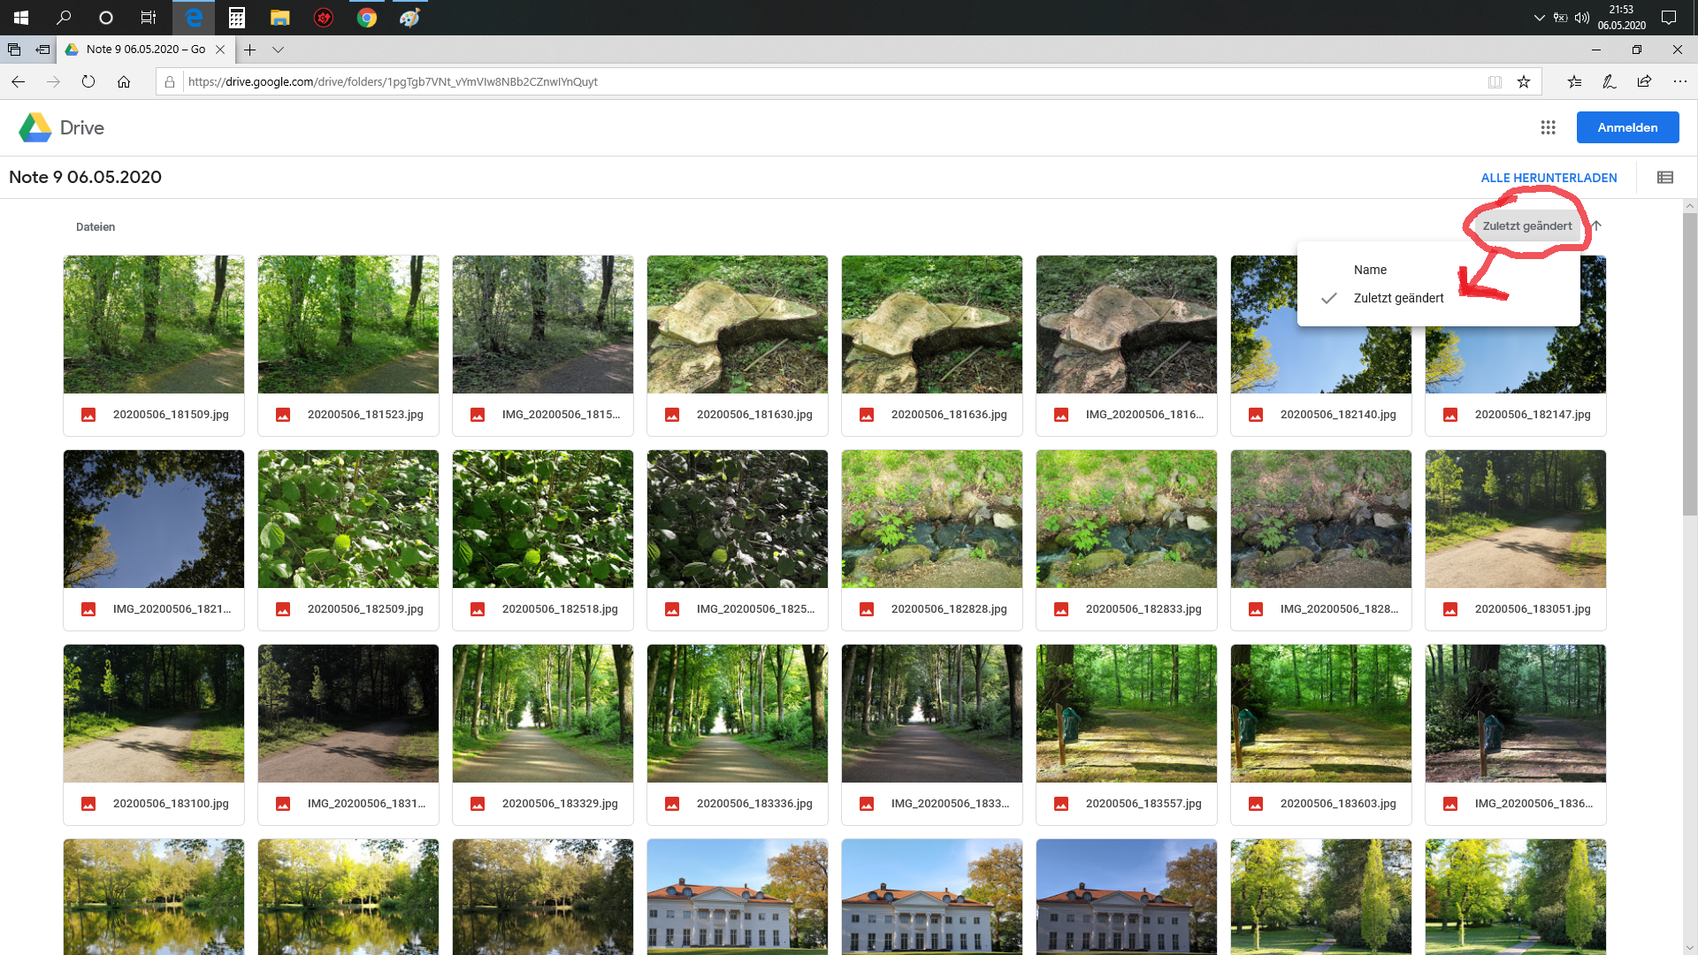This screenshot has width=1698, height=955.
Task: Reverse sort direction arrow icon
Action: (x=1596, y=226)
